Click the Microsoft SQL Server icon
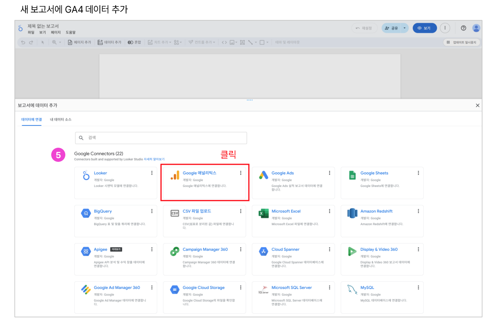Screen dimensions: 496x323 coord(263,290)
